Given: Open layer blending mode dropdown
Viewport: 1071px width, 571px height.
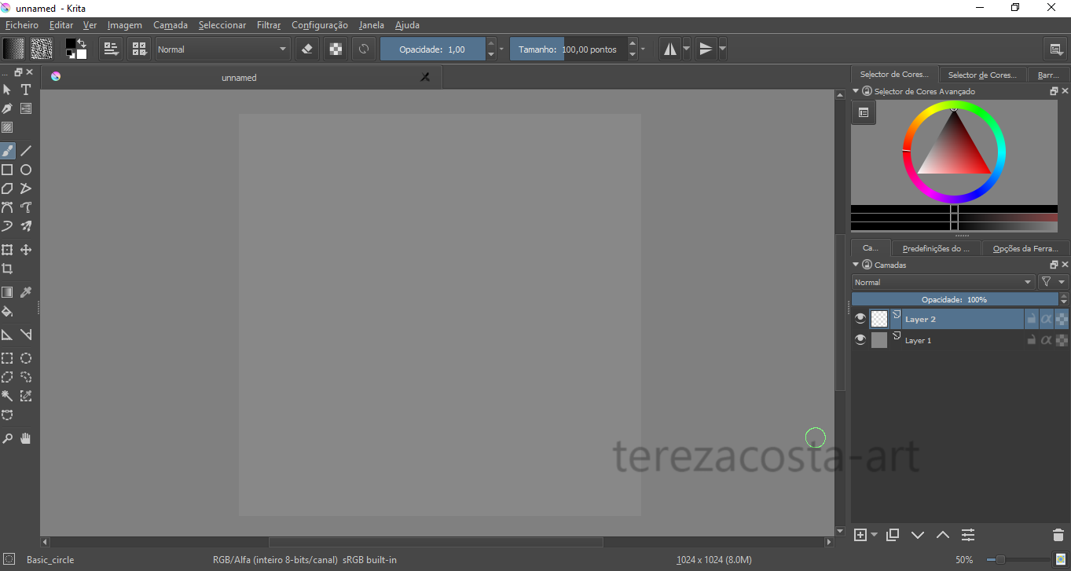Looking at the screenshot, I should coord(944,282).
